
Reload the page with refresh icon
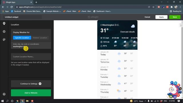point(11,7)
